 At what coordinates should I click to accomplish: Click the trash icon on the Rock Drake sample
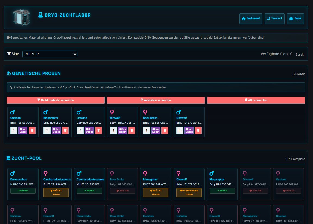(165, 130)
